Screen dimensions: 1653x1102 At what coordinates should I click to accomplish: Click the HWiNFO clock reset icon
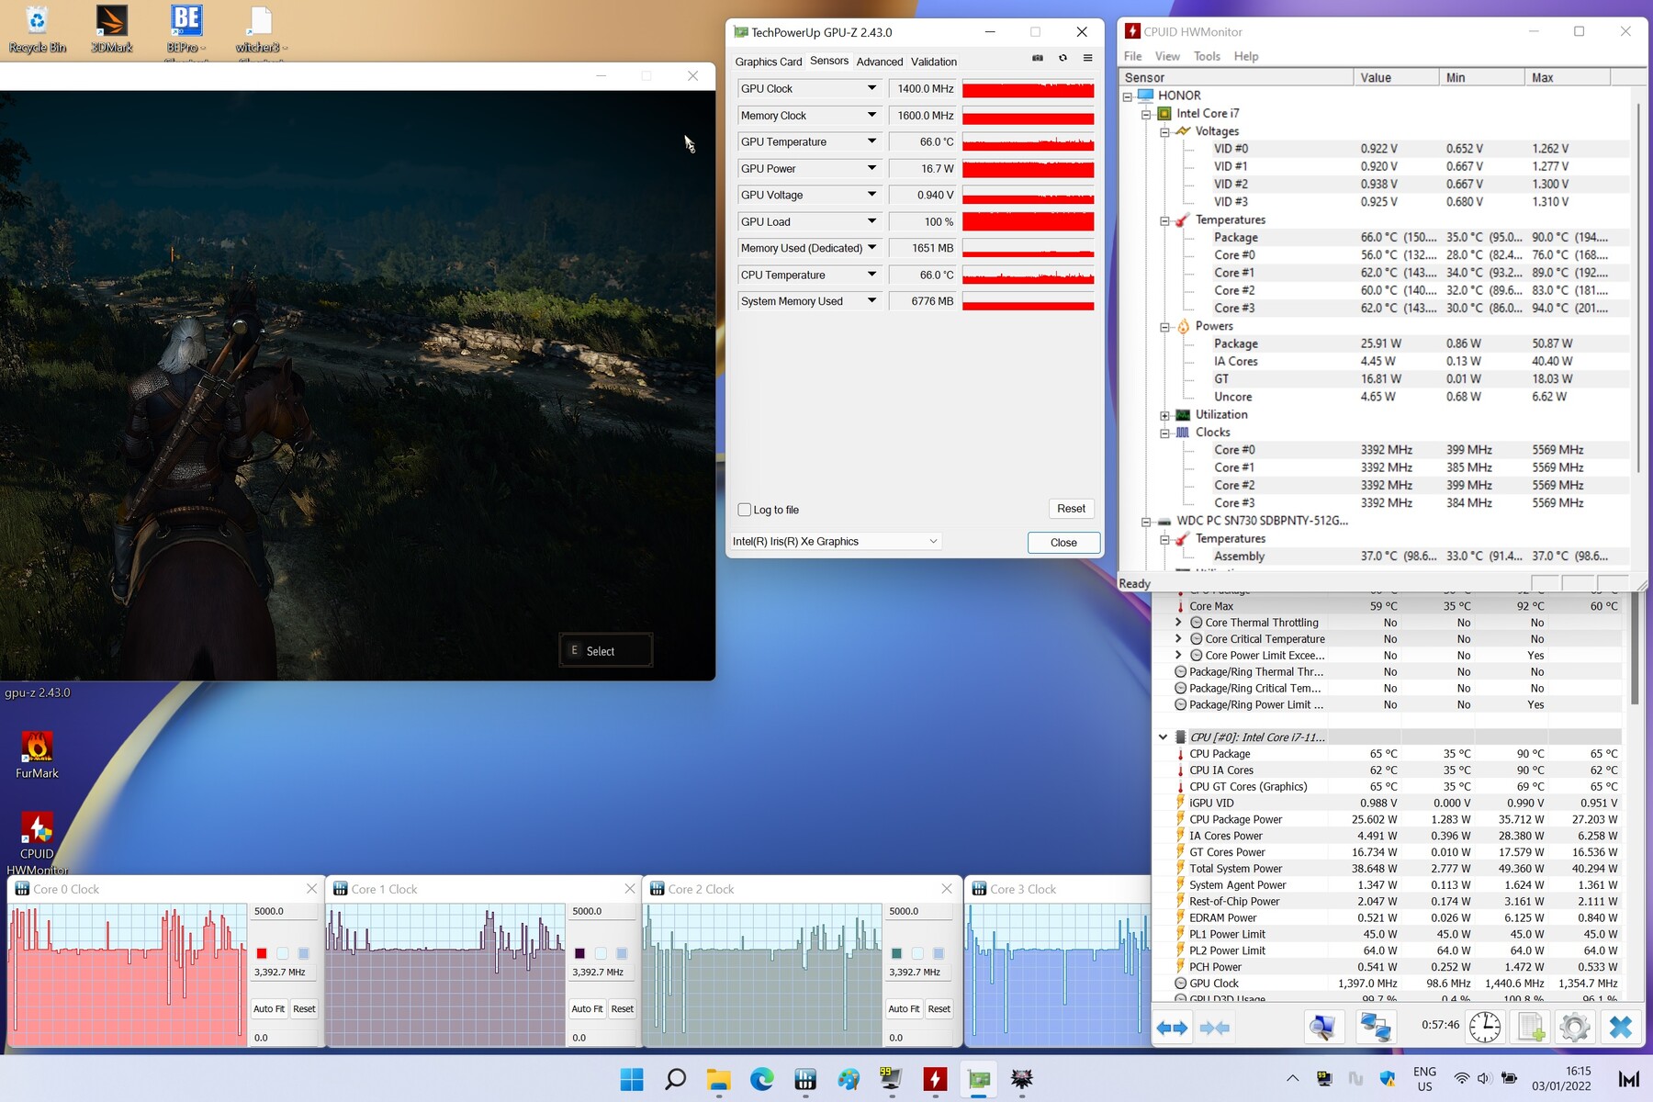(x=1484, y=1027)
